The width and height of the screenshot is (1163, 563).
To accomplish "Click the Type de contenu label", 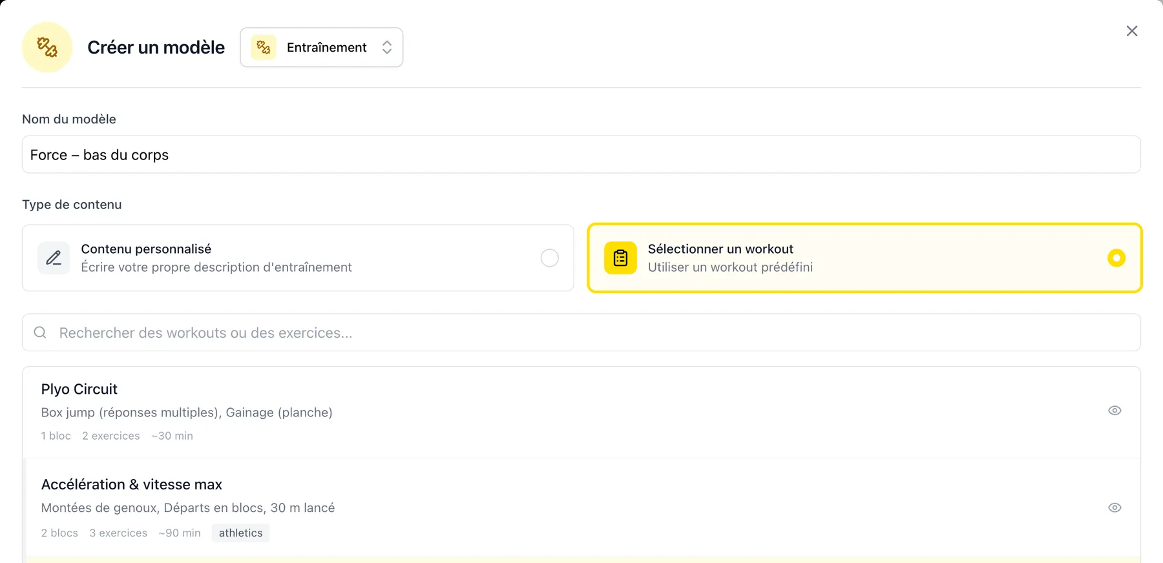I will (72, 205).
